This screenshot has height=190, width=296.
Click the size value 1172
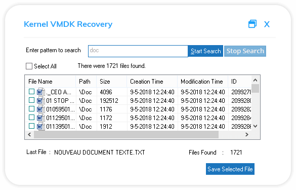106,118
